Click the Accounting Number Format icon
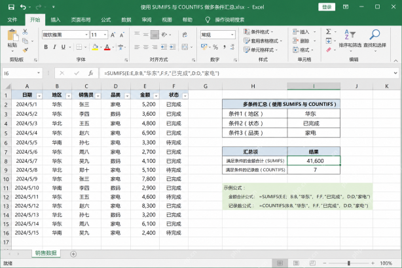The height and width of the screenshot is (268, 402). [x=204, y=47]
